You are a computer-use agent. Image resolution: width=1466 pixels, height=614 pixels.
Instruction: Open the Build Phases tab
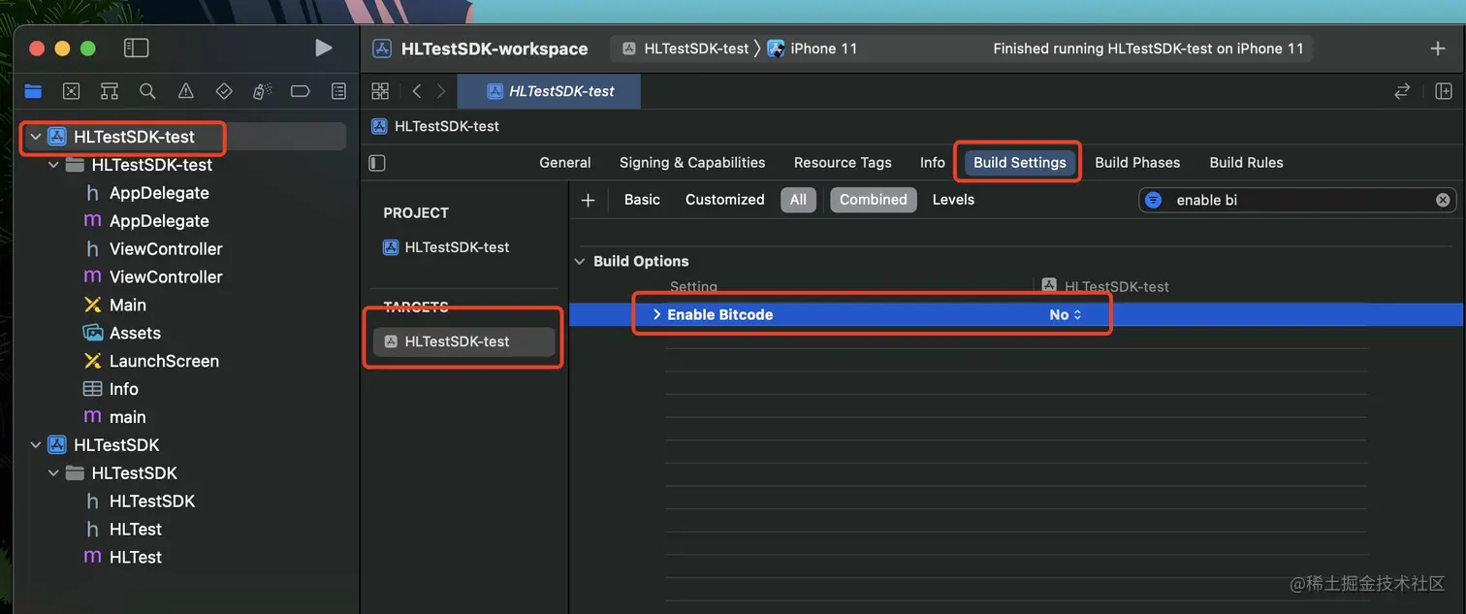[1137, 163]
